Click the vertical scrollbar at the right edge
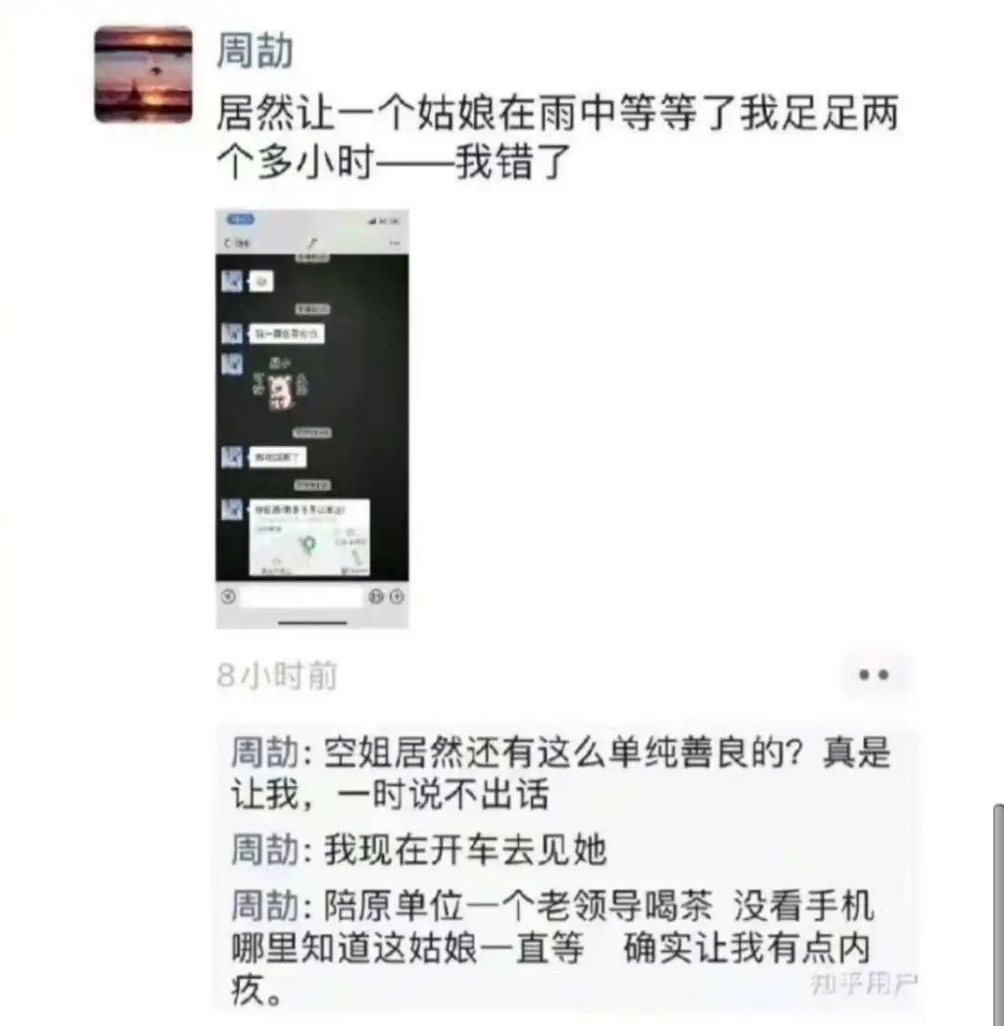1004x1026 pixels. [998, 913]
